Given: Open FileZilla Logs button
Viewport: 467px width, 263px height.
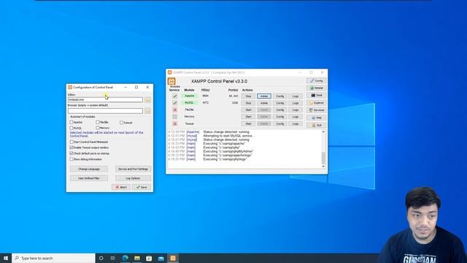Looking at the screenshot, I should coord(295,110).
